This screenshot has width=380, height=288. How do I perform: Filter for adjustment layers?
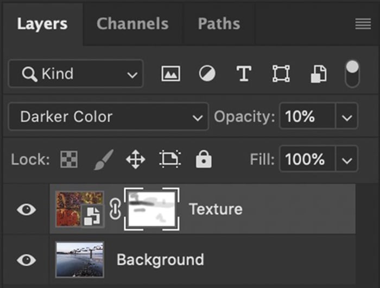coord(207,73)
